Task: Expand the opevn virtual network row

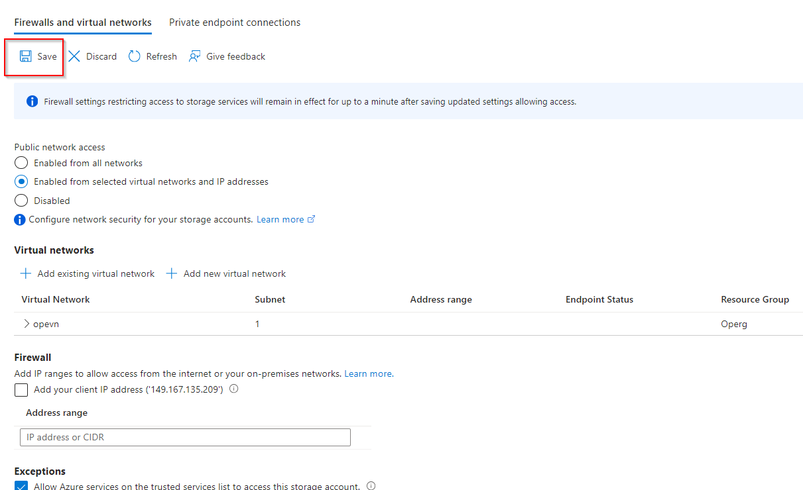Action: coord(27,324)
